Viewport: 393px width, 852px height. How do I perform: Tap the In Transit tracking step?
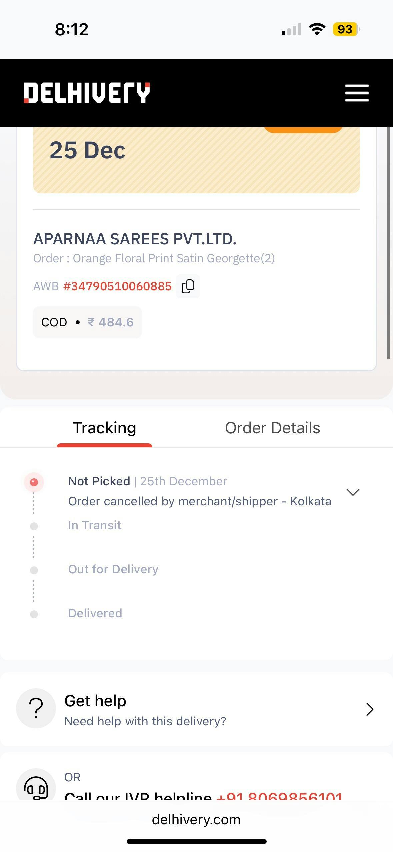pos(95,525)
